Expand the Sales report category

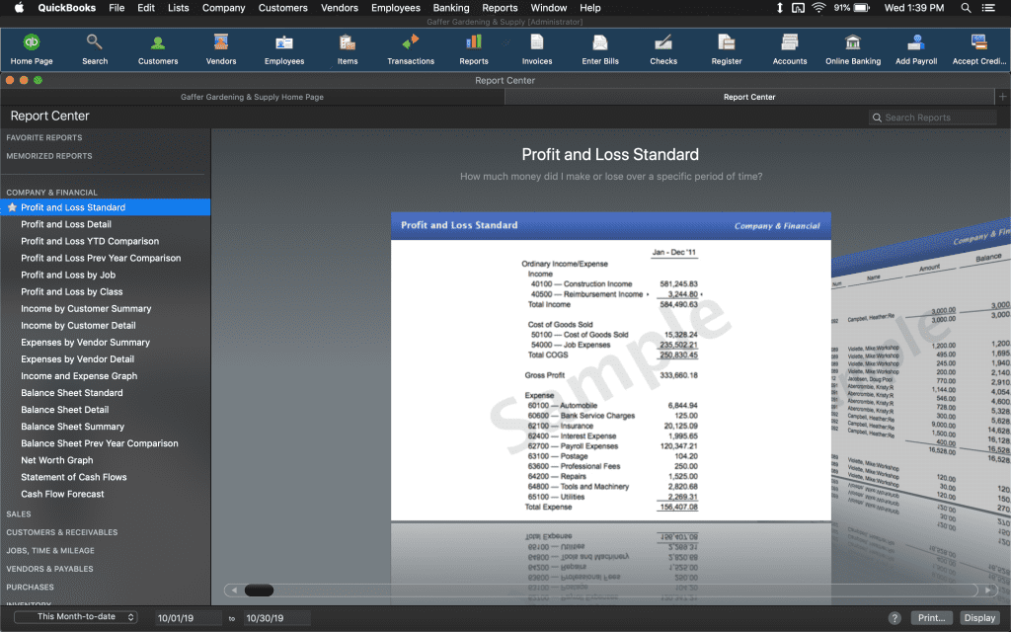[x=19, y=513]
